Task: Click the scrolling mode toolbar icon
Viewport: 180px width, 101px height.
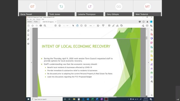Action: 103,26
